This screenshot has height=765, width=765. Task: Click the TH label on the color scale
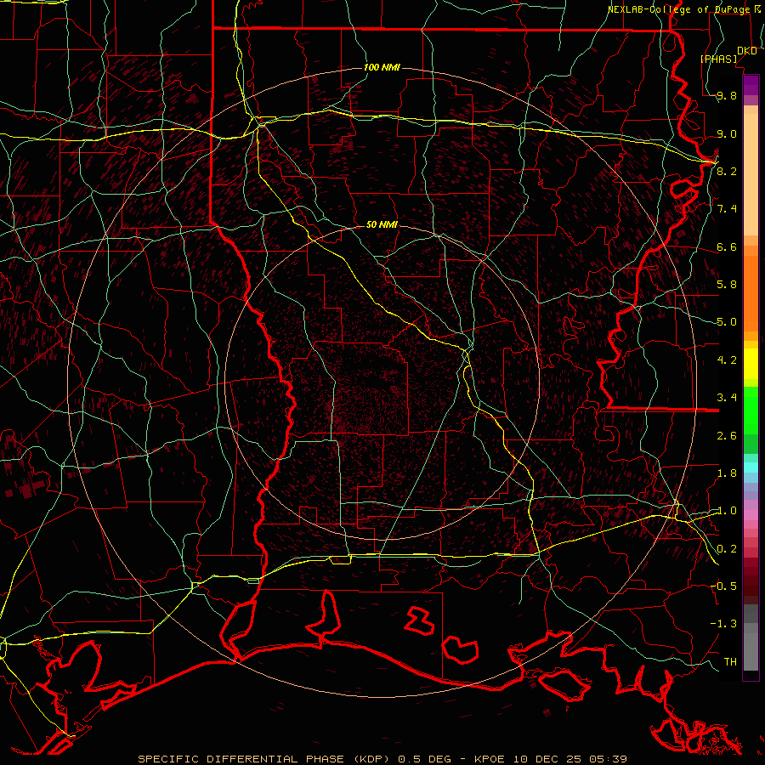click(x=730, y=661)
